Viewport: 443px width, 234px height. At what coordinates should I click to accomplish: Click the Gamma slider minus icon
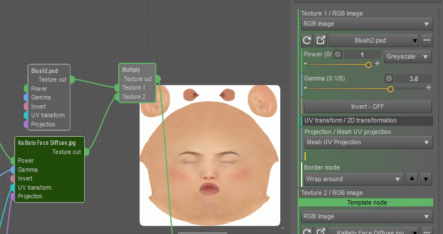(305, 88)
